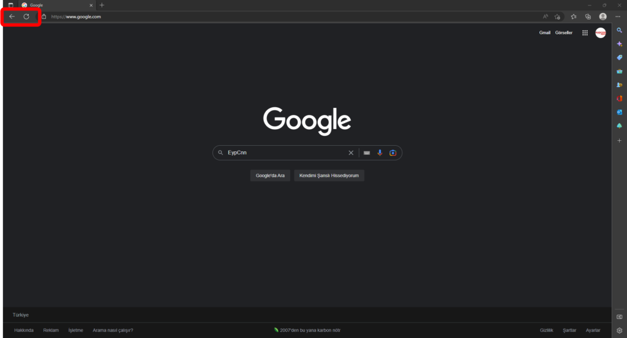Open the Ayarlar footer menu
The image size is (627, 338).
pyautogui.click(x=593, y=331)
